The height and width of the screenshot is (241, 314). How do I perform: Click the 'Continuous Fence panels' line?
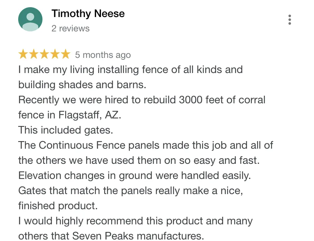click(146, 145)
